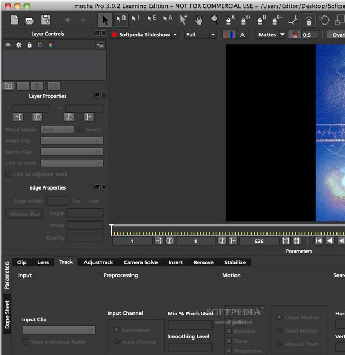
Task: Toggle the layer visibility eye icon
Action: (8, 45)
